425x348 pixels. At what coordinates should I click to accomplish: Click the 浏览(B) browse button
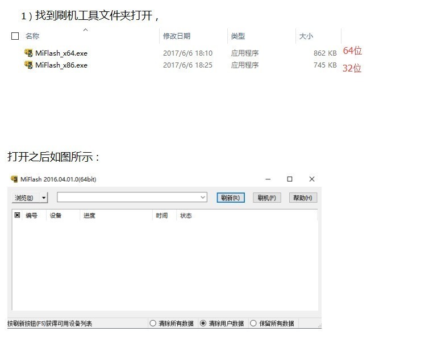click(26, 198)
